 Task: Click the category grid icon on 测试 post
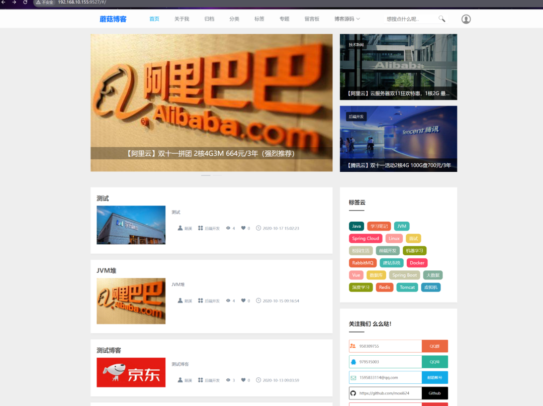click(x=200, y=228)
